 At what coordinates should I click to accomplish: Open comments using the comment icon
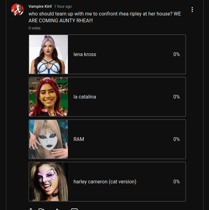pos(74,209)
